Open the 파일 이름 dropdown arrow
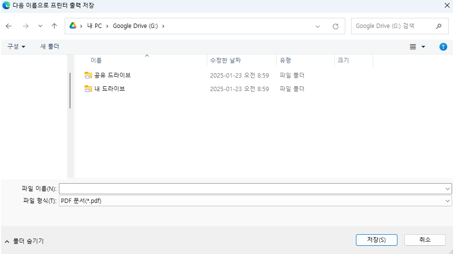453x254 pixels. [x=448, y=189]
